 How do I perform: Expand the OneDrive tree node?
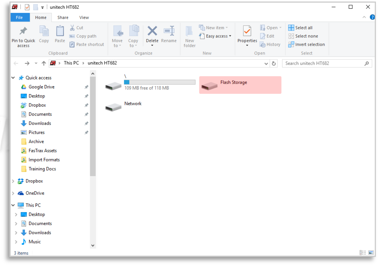point(13,193)
